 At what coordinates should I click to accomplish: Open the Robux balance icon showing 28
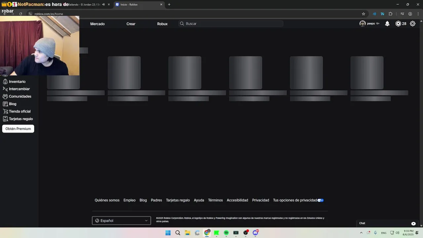398,24
